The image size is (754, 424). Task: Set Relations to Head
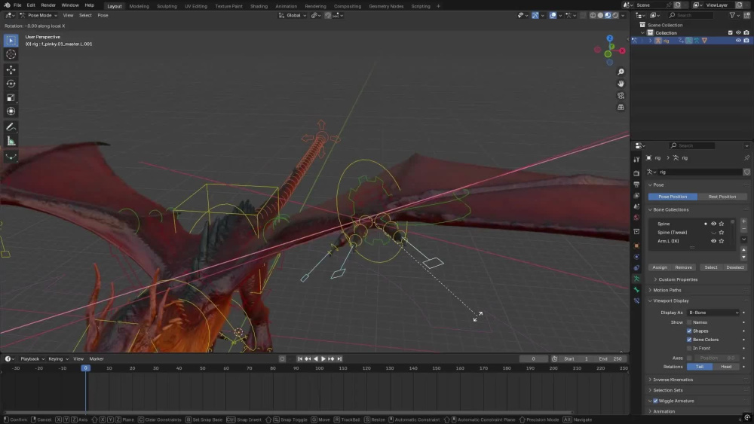click(726, 367)
